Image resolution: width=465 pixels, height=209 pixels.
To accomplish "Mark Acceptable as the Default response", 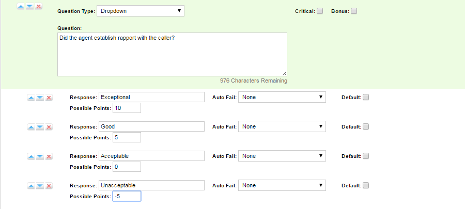I will (366, 156).
